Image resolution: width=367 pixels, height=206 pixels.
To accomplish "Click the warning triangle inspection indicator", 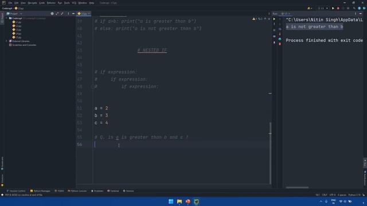I will pyautogui.click(x=255, y=19).
